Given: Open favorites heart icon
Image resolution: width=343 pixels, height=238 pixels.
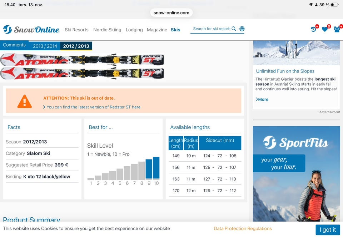Looking at the screenshot, I should [x=325, y=29].
